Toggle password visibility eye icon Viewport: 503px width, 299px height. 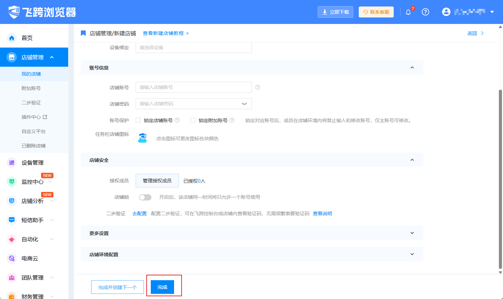pyautogui.click(x=244, y=104)
